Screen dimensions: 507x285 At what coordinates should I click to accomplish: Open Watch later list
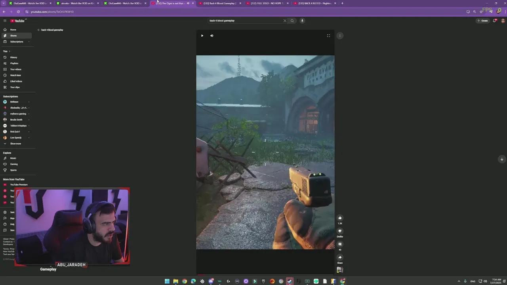16,75
